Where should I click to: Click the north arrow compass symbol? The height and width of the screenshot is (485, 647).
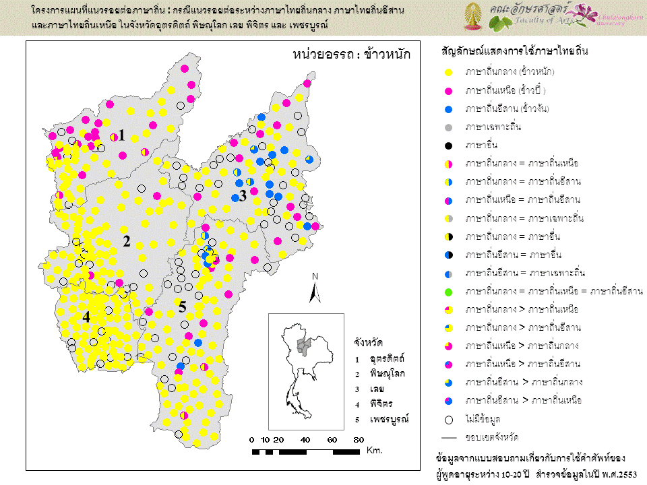pyautogui.click(x=313, y=288)
